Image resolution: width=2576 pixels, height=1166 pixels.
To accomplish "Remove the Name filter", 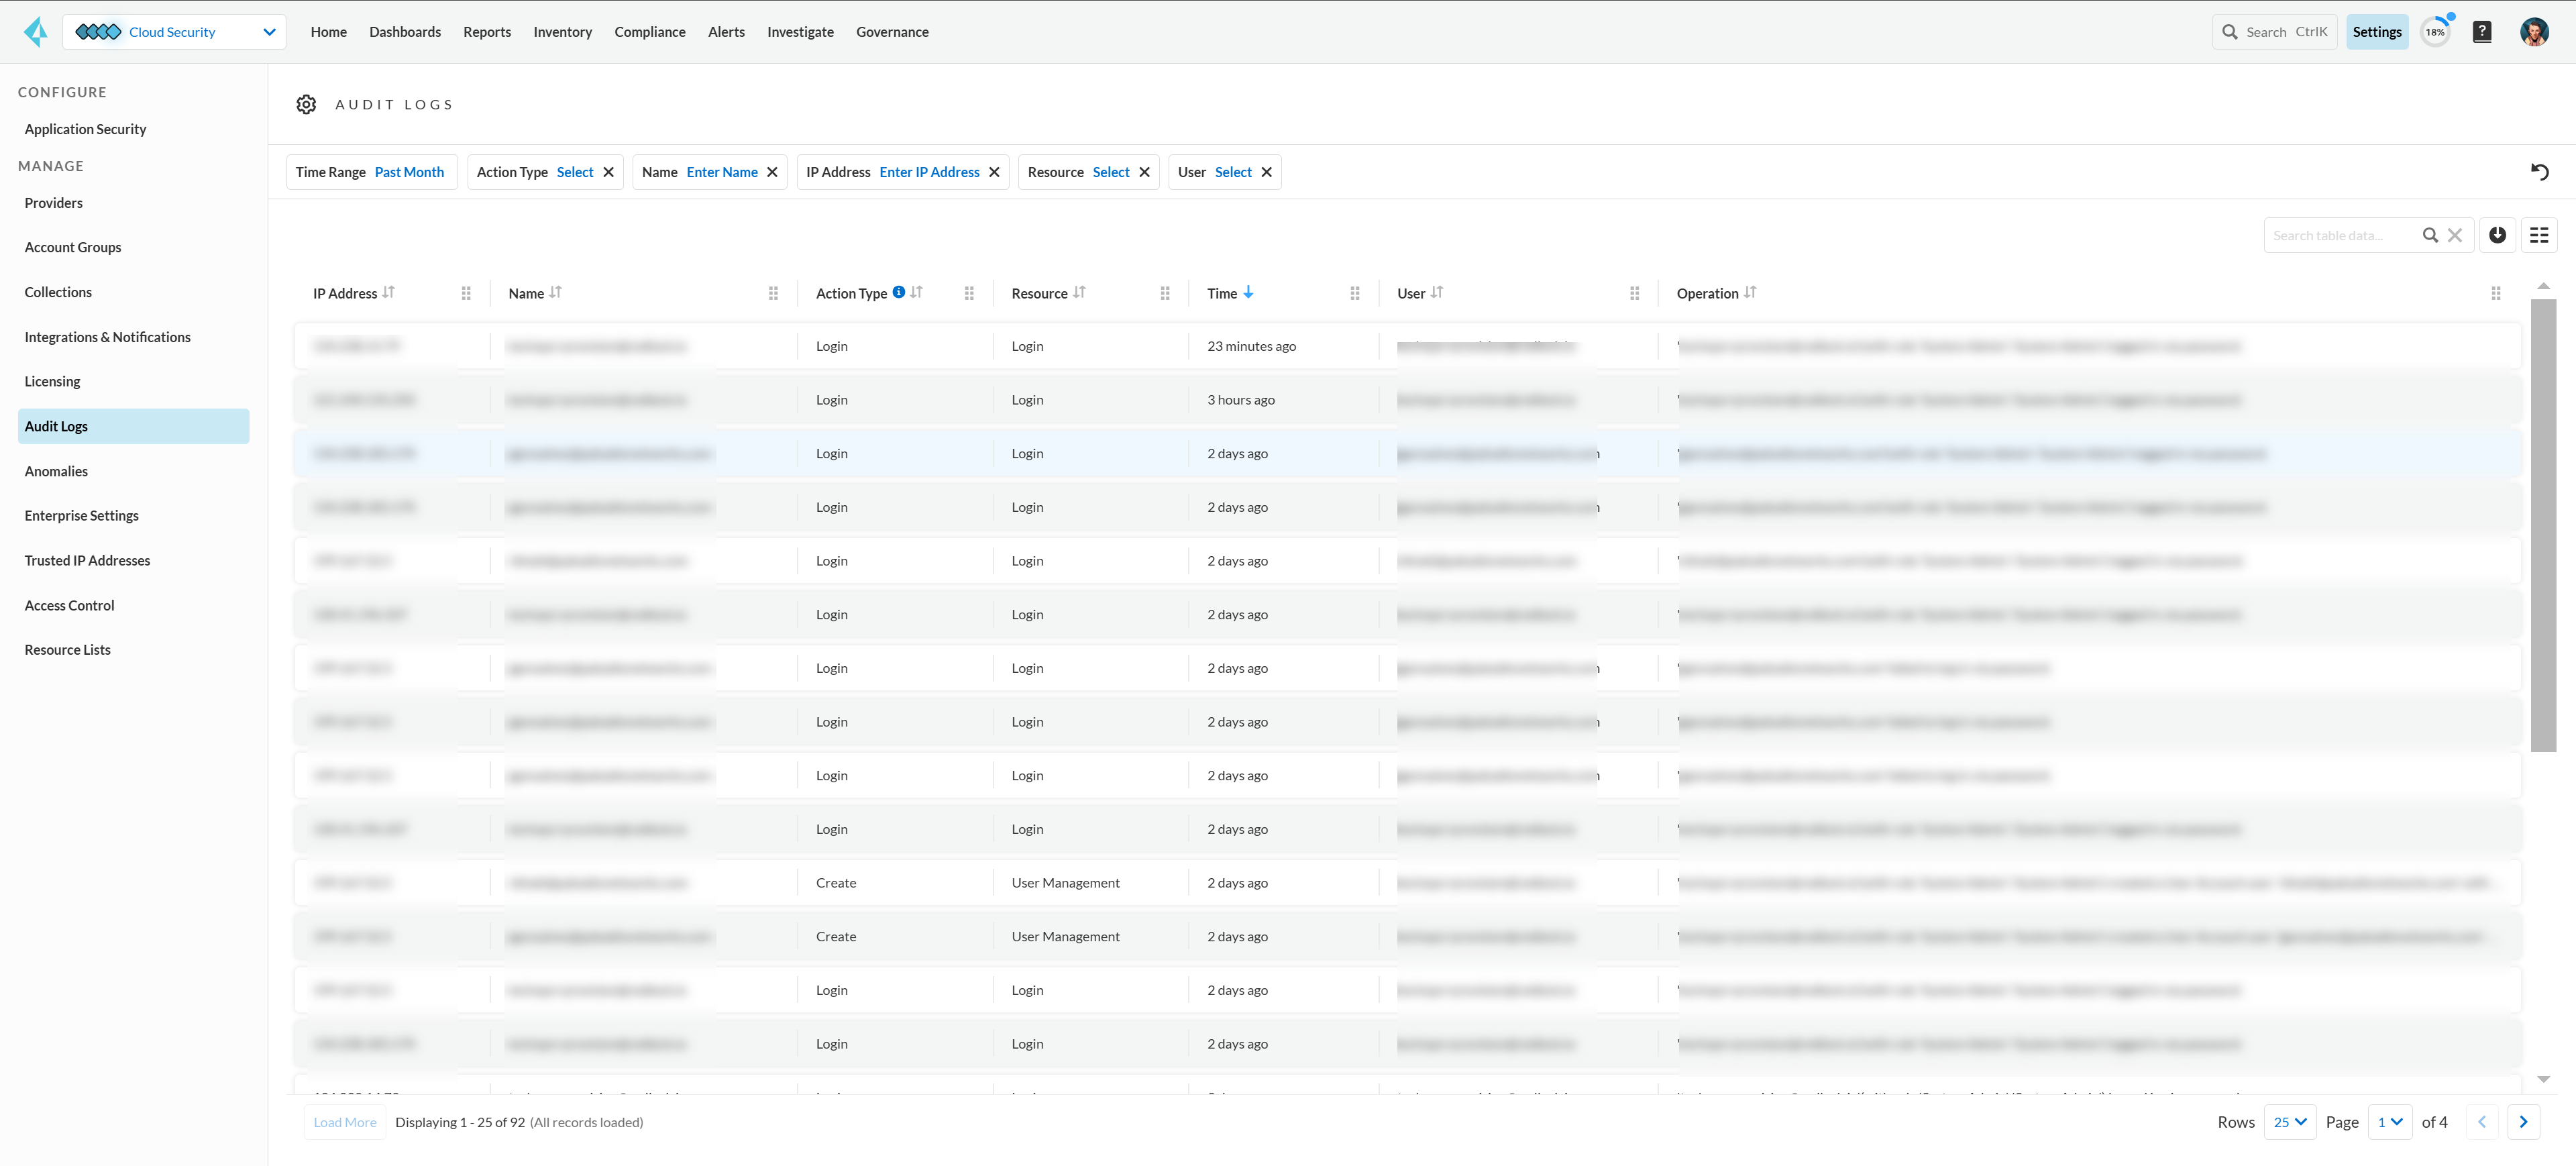I will pyautogui.click(x=772, y=172).
